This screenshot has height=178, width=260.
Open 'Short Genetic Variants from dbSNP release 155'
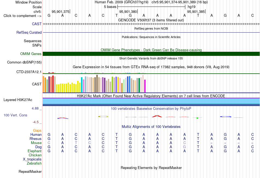[151, 58]
